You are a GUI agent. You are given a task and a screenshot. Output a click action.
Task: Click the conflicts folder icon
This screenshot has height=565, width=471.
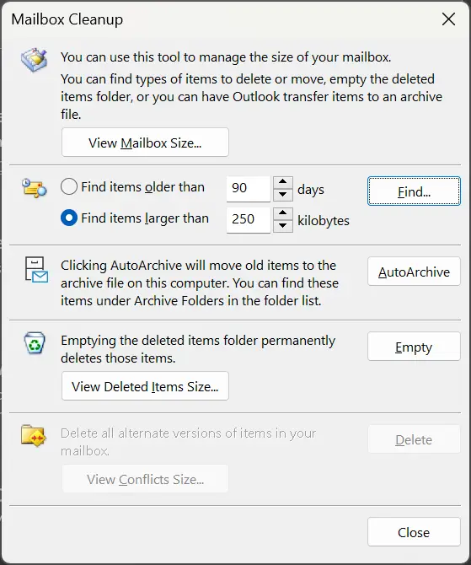tap(34, 436)
